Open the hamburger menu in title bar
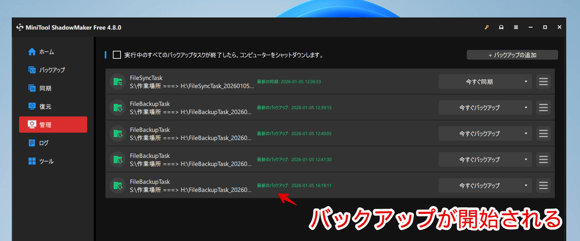The image size is (580, 241). (x=516, y=28)
